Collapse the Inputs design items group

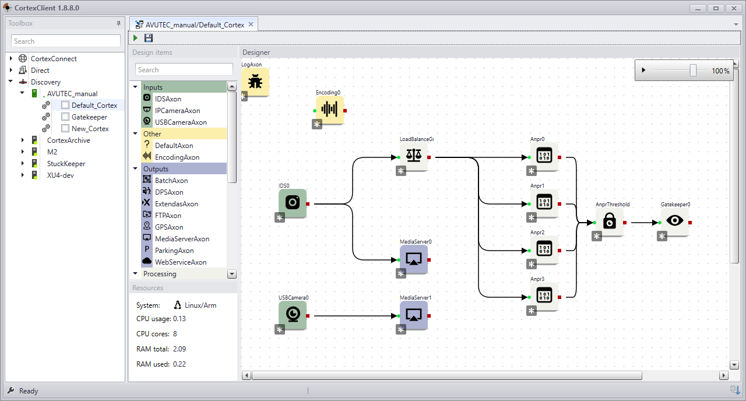[x=135, y=87]
